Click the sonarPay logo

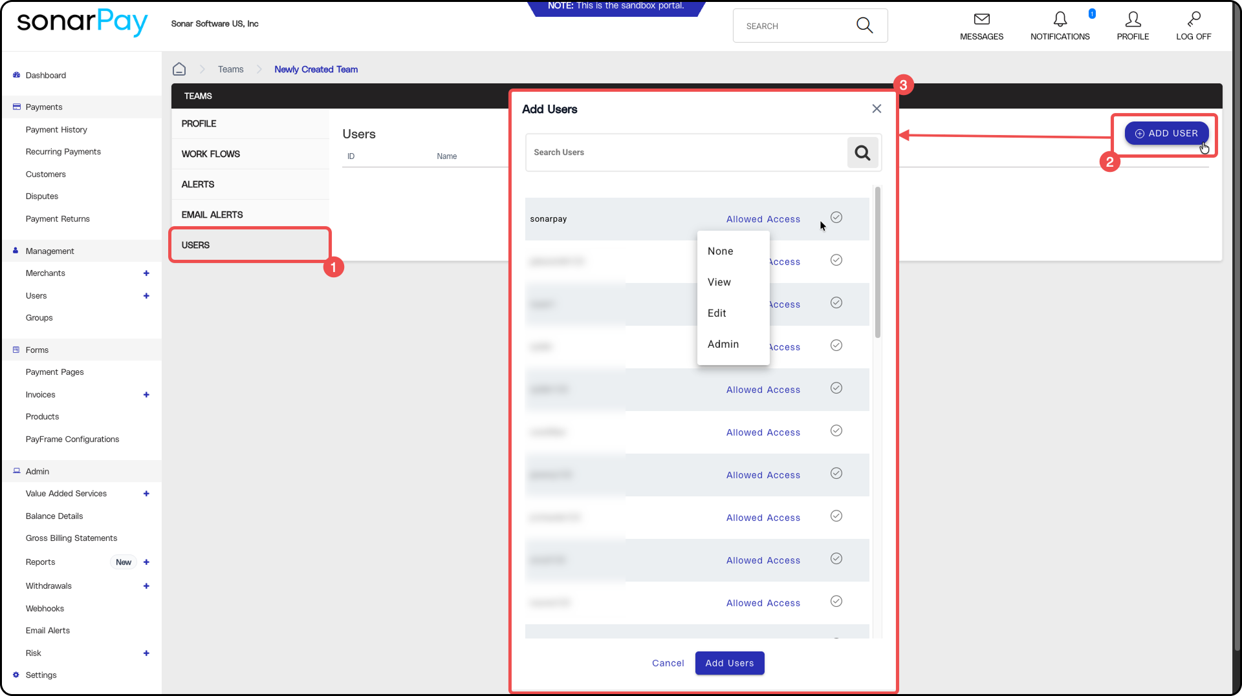[x=82, y=23]
